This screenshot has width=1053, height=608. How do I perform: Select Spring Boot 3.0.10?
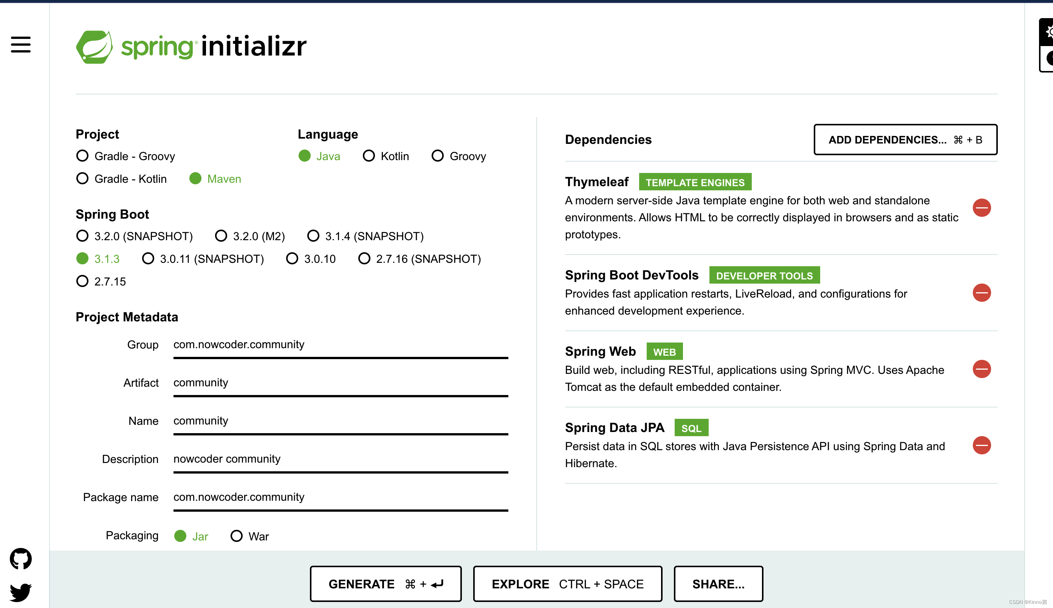click(x=311, y=258)
